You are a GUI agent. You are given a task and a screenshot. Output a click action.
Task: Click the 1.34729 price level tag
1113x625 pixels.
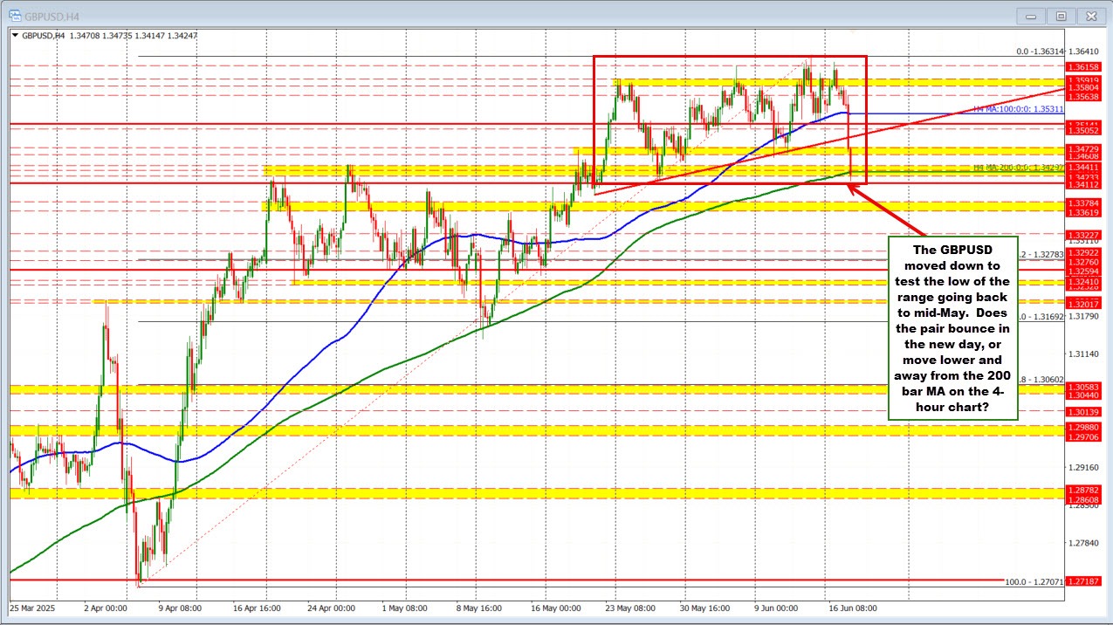pyautogui.click(x=1082, y=151)
